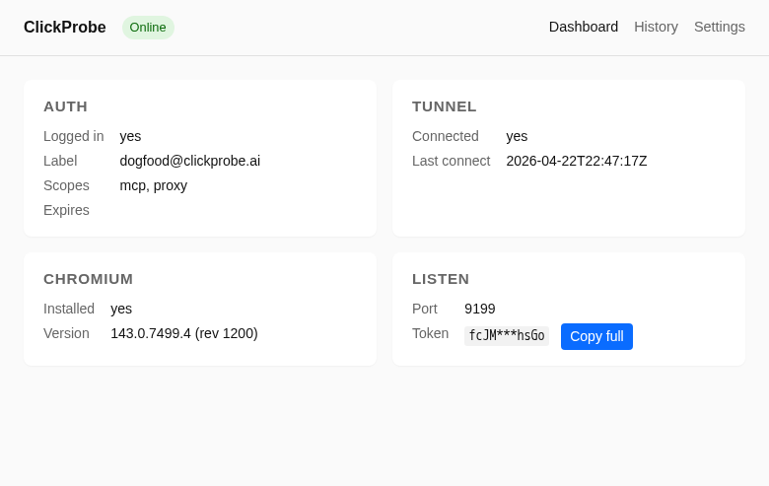Image resolution: width=769 pixels, height=486 pixels.
Task: Click the Label field name in Auth
Action: coord(60,161)
